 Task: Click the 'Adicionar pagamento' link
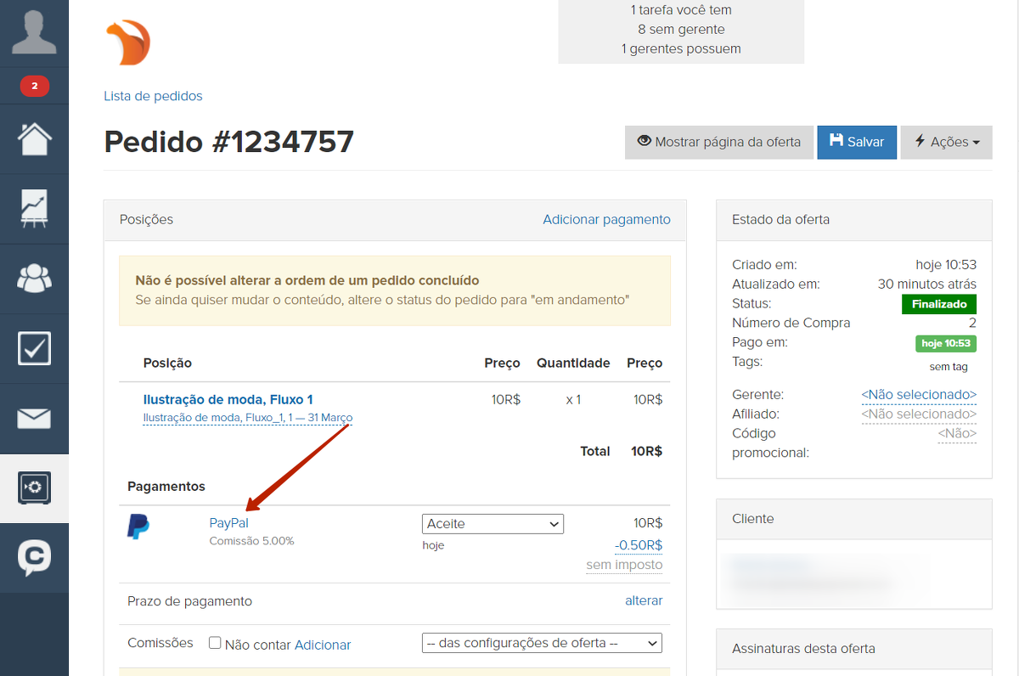(606, 220)
